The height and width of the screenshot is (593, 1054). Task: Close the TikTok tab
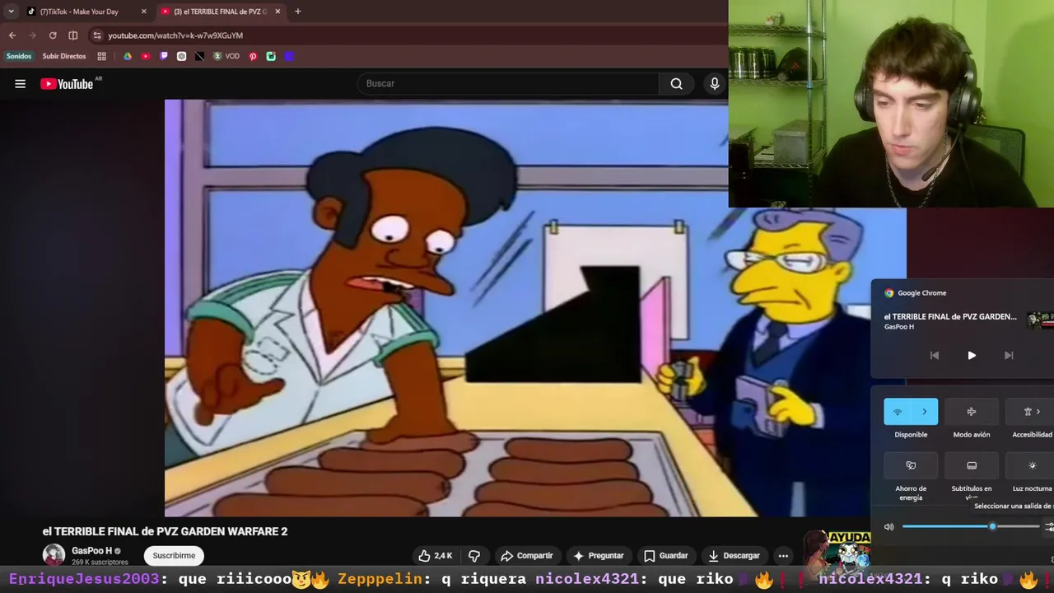pyautogui.click(x=144, y=12)
